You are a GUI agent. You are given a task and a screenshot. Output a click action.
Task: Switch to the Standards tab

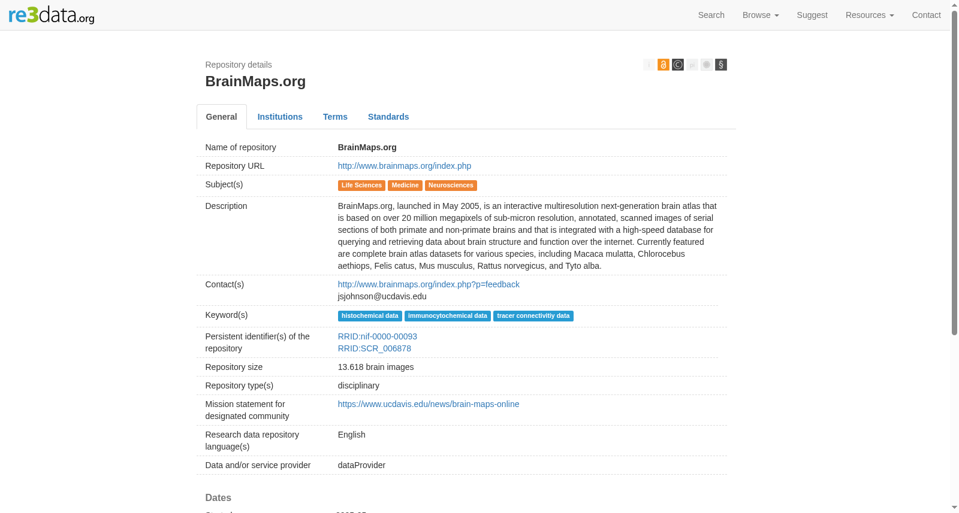coord(388,117)
